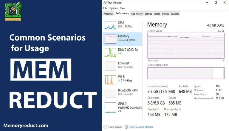Click the Fewer details chevron icon
Viewport: 229px width, 131px height.
point(105,127)
